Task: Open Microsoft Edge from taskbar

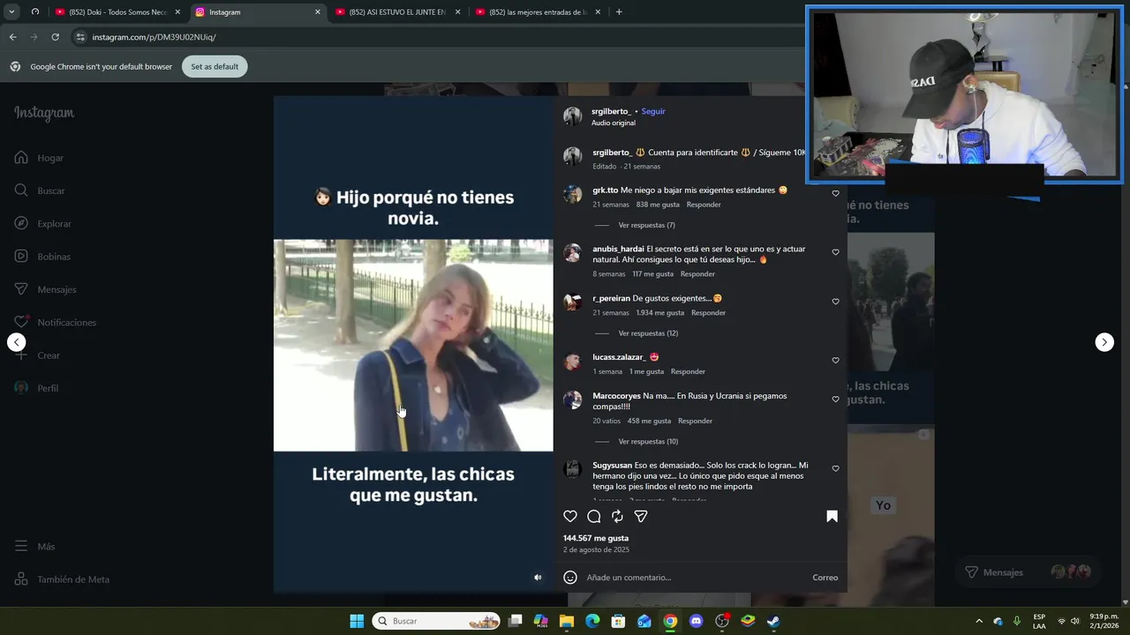Action: [x=592, y=621]
